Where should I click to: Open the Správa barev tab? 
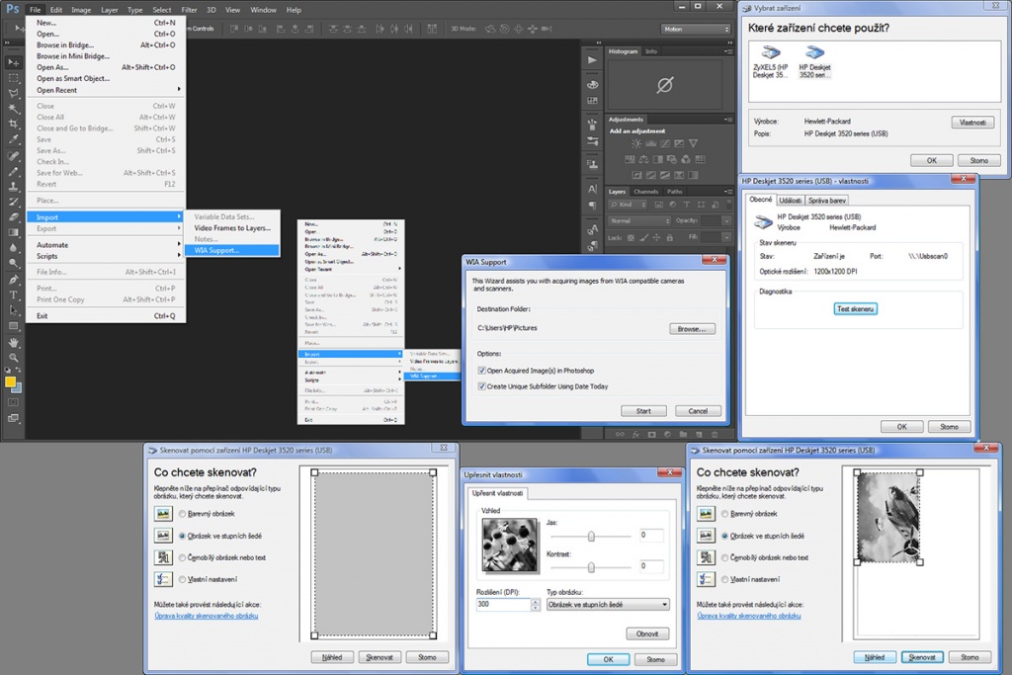827,201
